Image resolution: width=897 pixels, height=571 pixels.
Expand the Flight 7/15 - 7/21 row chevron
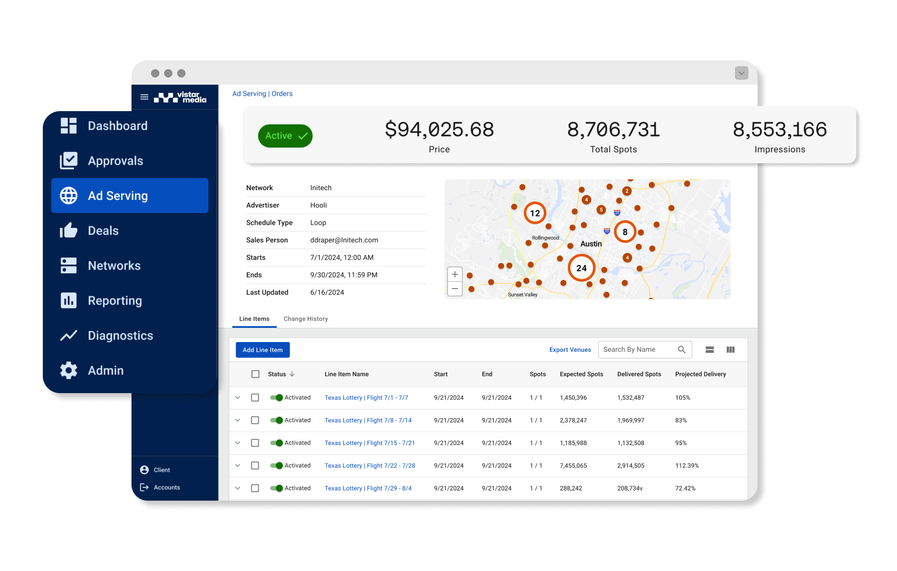coord(238,443)
